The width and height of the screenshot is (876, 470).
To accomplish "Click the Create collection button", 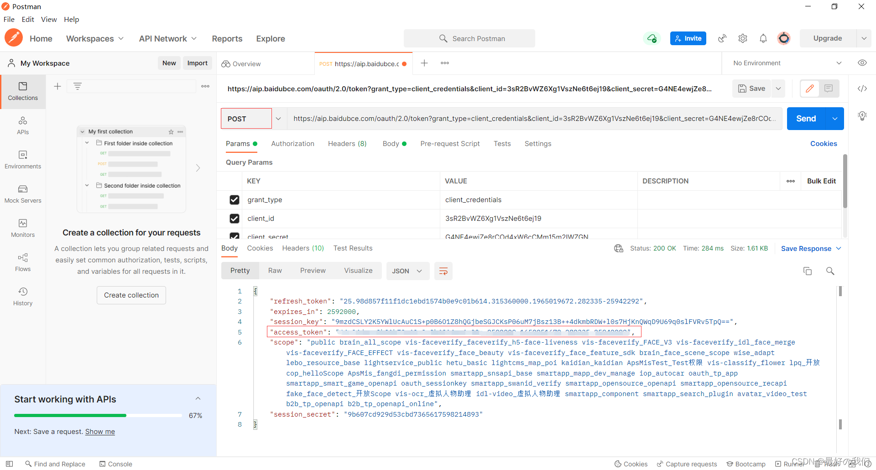I will 131,295.
